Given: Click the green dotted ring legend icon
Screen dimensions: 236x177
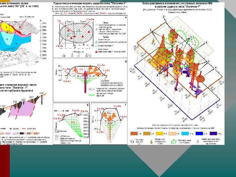Looking at the screenshot, I should (173, 142).
